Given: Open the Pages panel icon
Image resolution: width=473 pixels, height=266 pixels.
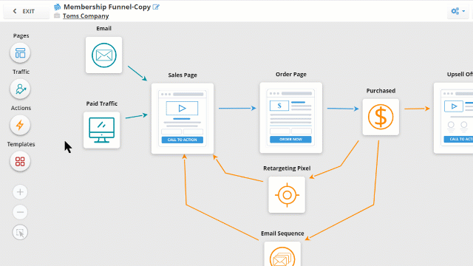Looking at the screenshot, I should coord(20,53).
